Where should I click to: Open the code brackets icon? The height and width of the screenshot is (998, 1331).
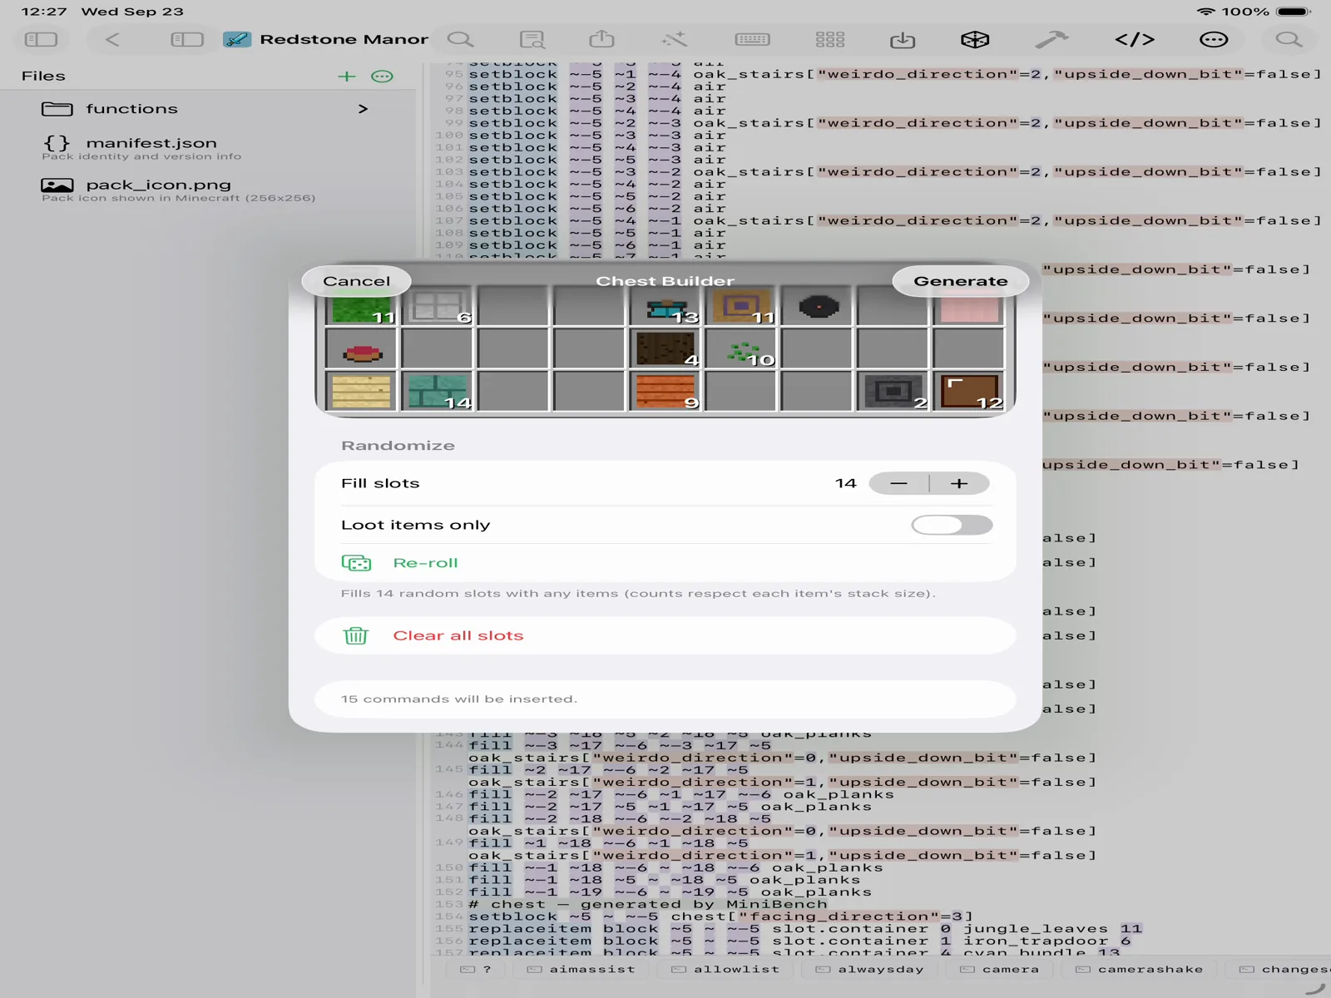(x=1135, y=39)
